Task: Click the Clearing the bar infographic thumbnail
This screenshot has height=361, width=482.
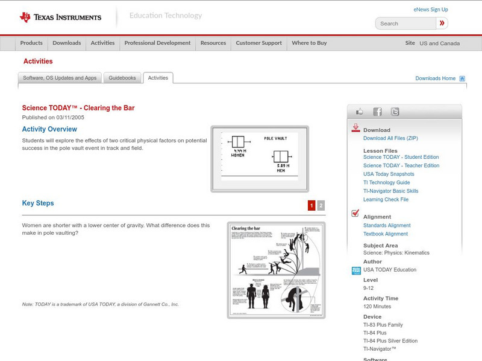Action: click(277, 270)
